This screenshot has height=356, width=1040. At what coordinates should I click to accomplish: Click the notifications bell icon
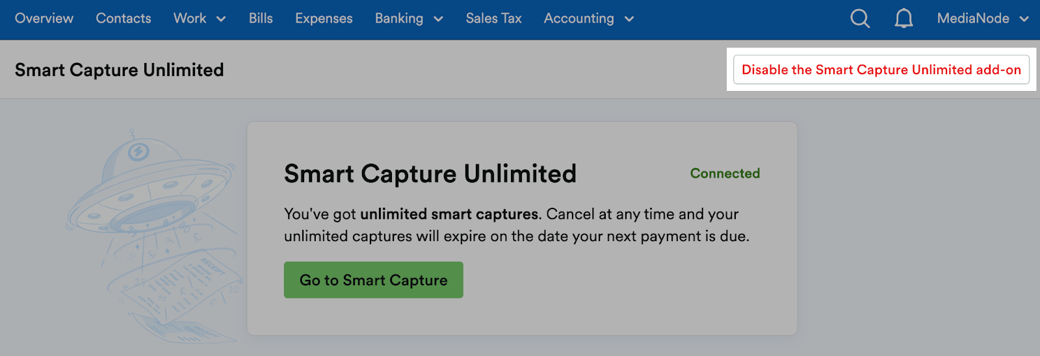(x=903, y=19)
